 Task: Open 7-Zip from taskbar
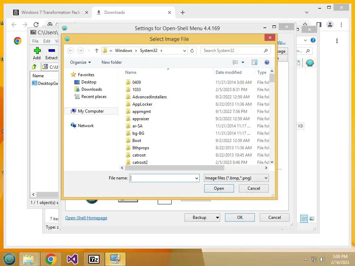click(94, 259)
